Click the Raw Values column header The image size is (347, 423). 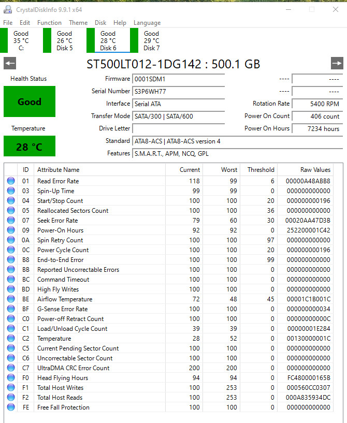pyautogui.click(x=305, y=170)
